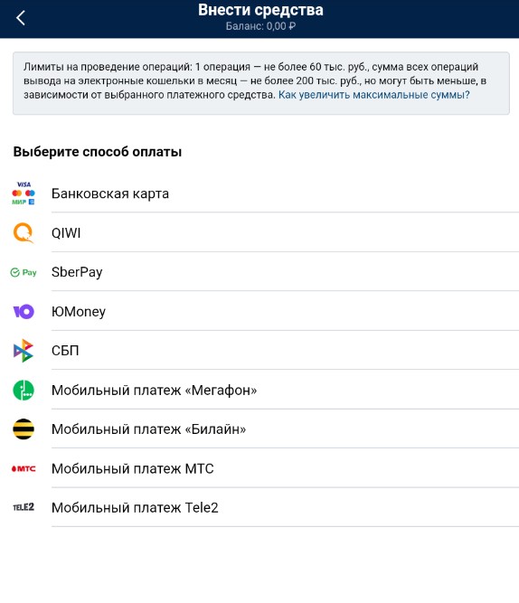Tap the orange QIWI logo icon
This screenshot has width=519, height=603.
click(24, 232)
